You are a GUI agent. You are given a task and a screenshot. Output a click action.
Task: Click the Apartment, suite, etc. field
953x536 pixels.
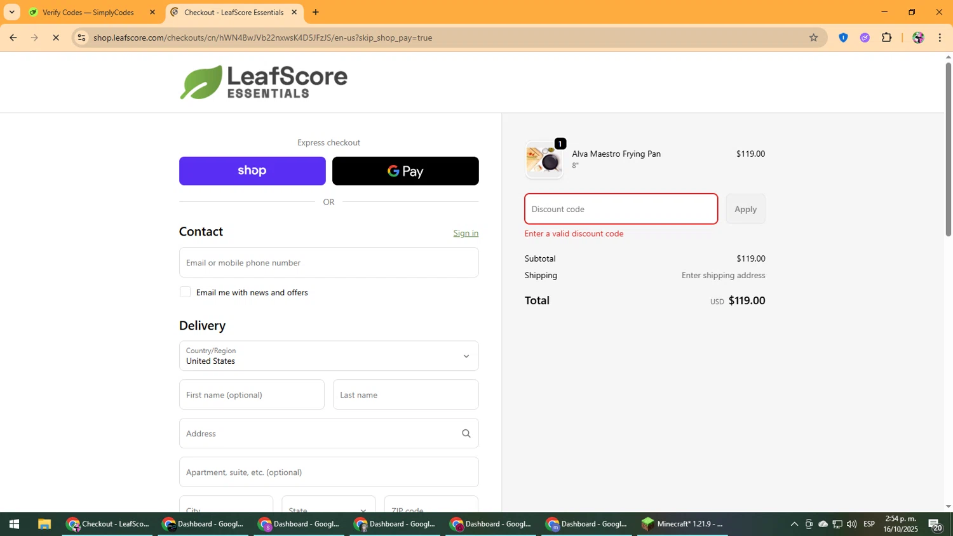point(328,472)
